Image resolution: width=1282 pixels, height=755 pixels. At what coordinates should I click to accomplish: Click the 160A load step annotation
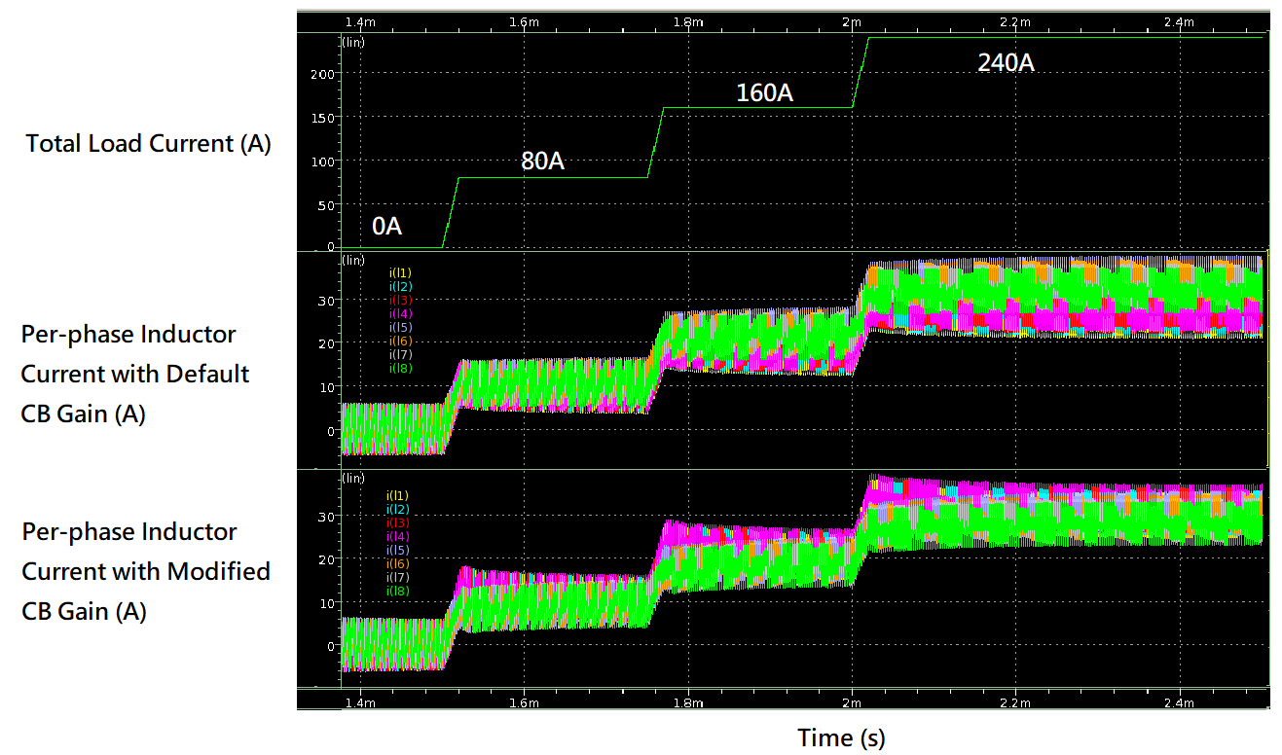764,93
